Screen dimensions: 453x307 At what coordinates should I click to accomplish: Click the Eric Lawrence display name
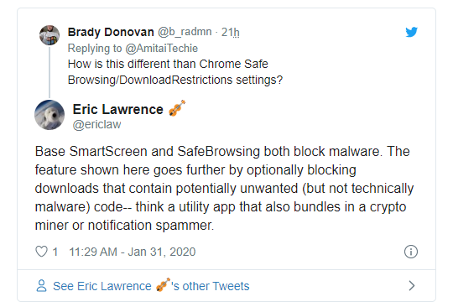click(x=118, y=109)
